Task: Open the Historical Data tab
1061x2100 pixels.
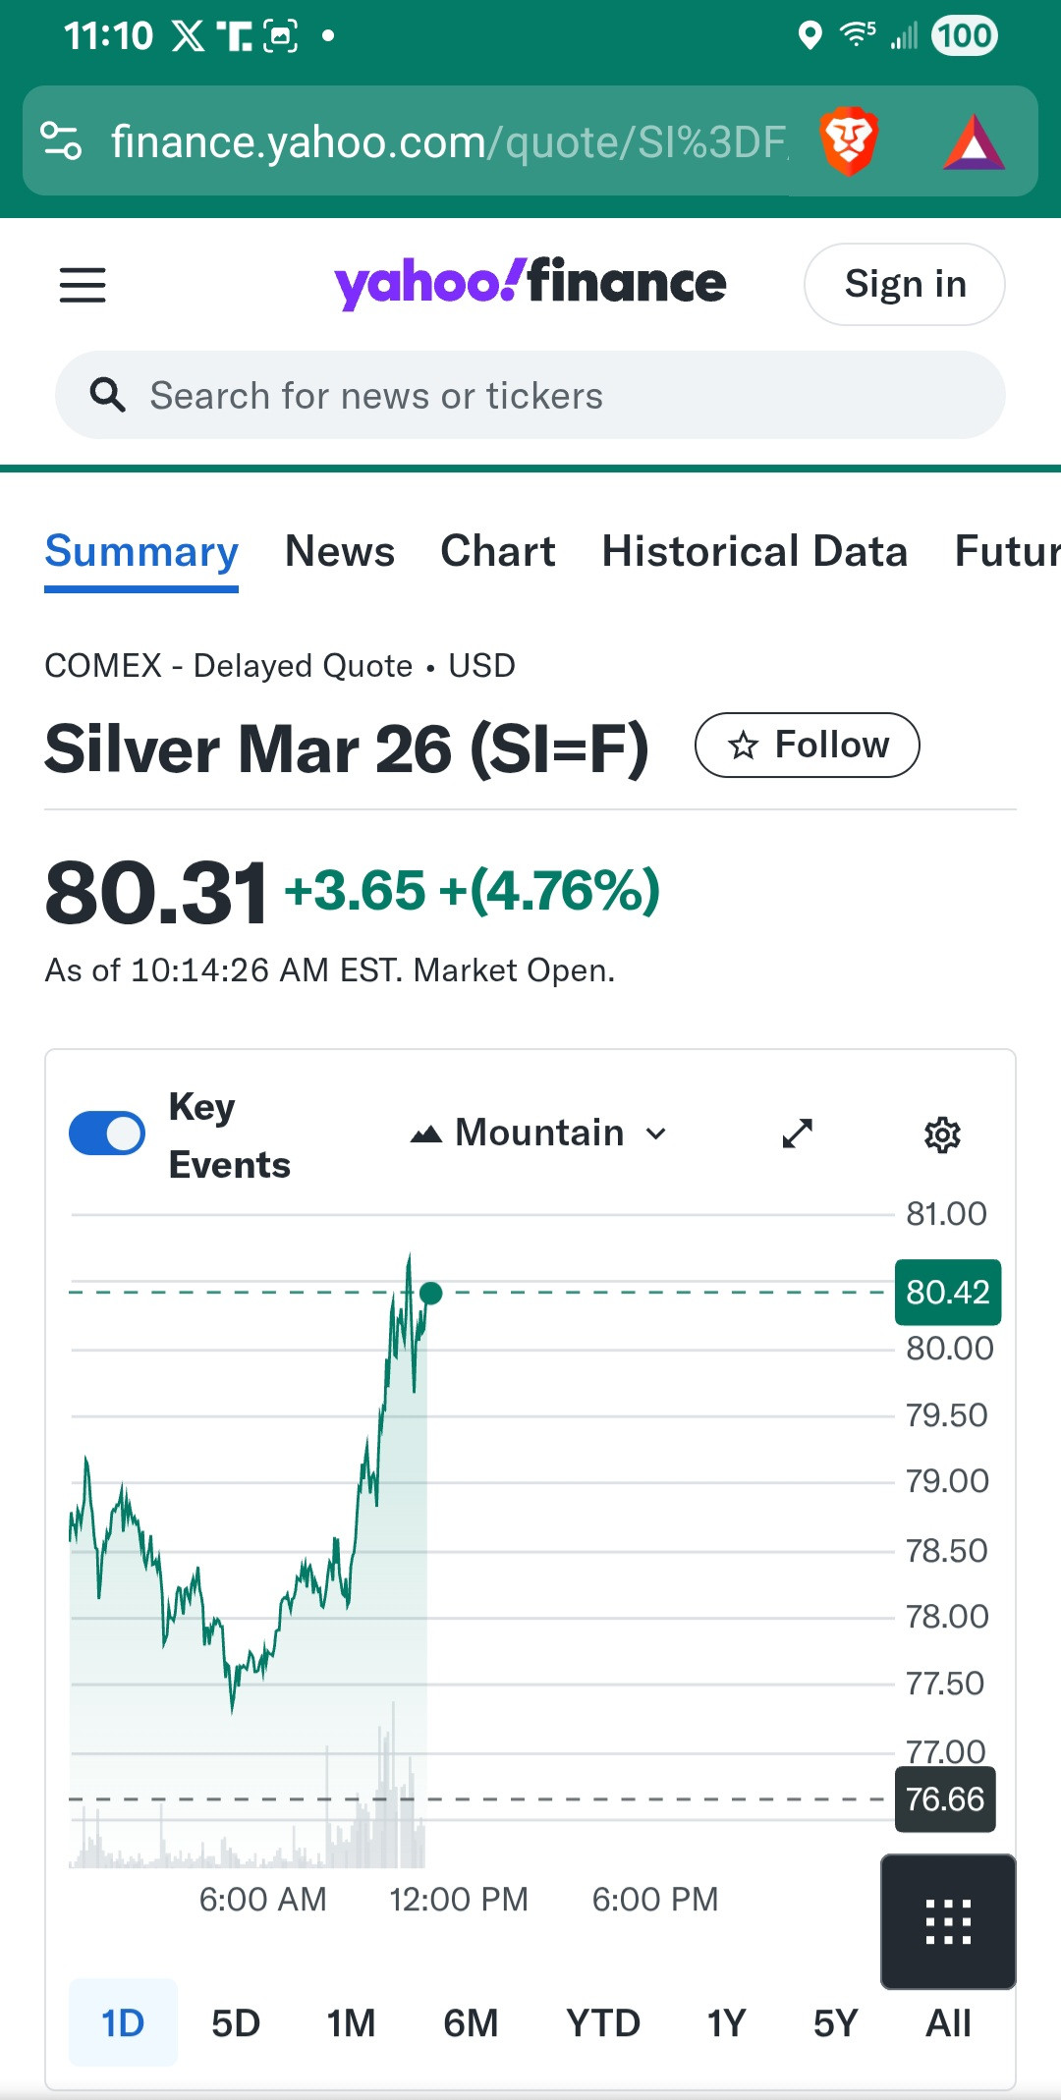Action: (x=754, y=551)
